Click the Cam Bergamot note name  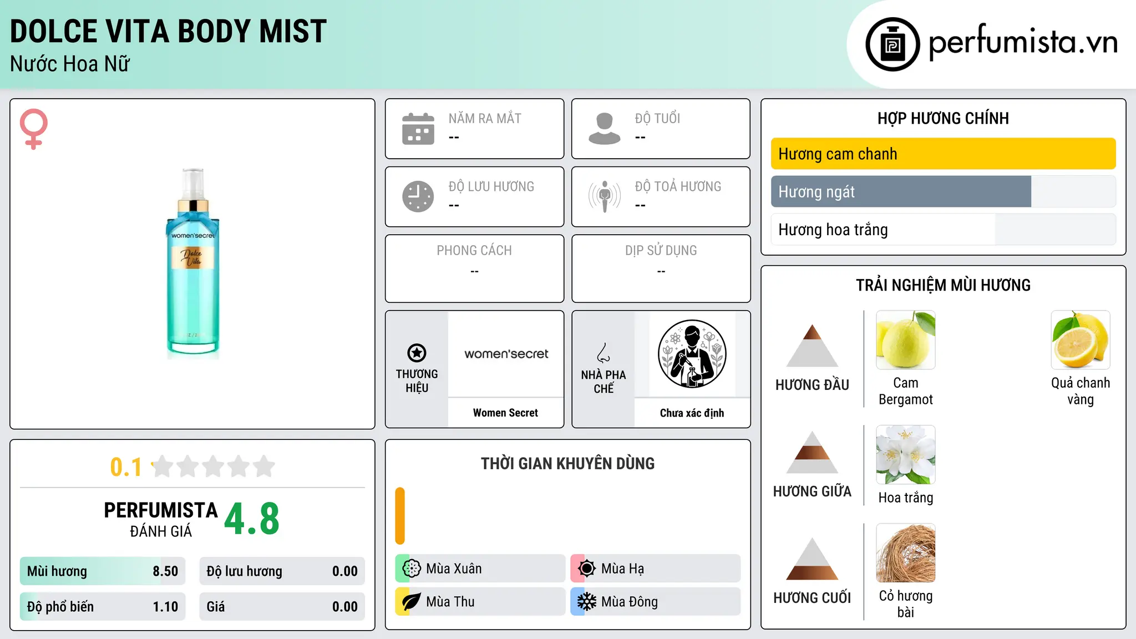(906, 391)
